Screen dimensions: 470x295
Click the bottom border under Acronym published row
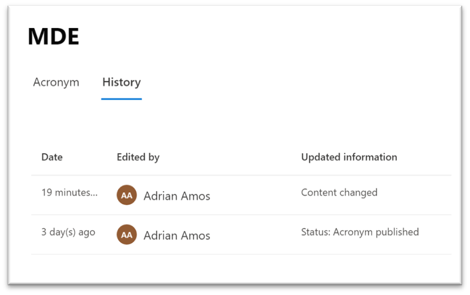(240, 254)
